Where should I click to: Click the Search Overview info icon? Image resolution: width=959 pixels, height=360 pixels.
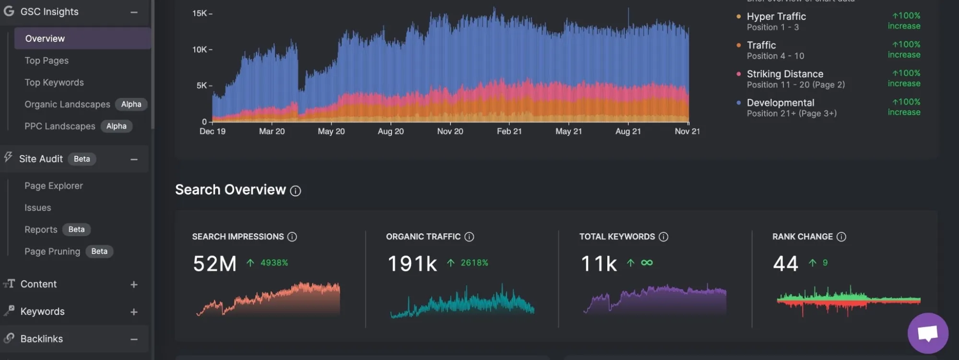click(x=296, y=191)
